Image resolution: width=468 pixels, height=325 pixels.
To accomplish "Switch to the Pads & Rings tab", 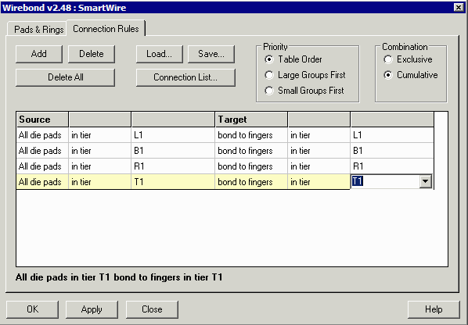I will click(37, 29).
